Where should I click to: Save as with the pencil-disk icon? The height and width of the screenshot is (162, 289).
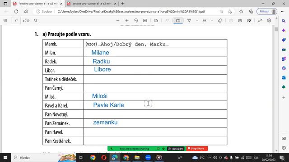click(x=249, y=20)
